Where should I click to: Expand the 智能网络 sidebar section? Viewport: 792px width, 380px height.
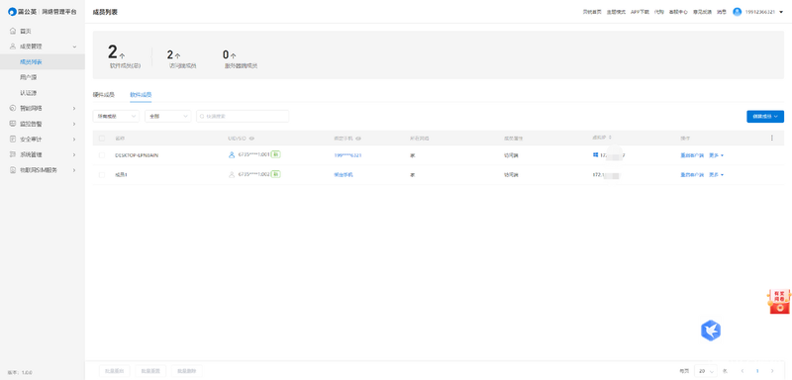(x=74, y=108)
